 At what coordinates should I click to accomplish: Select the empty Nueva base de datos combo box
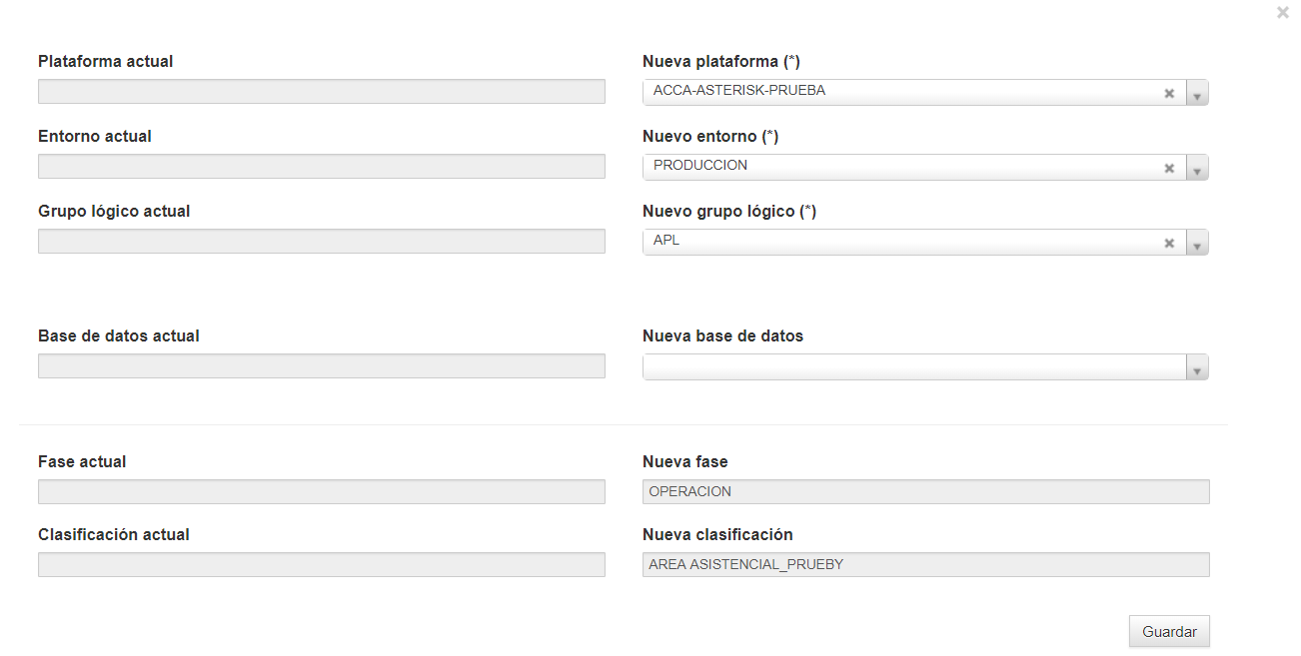[x=925, y=367]
